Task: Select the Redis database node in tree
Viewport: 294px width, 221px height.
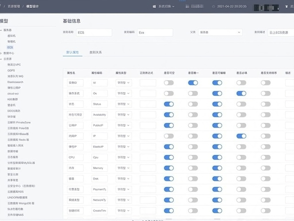Action: point(18,140)
